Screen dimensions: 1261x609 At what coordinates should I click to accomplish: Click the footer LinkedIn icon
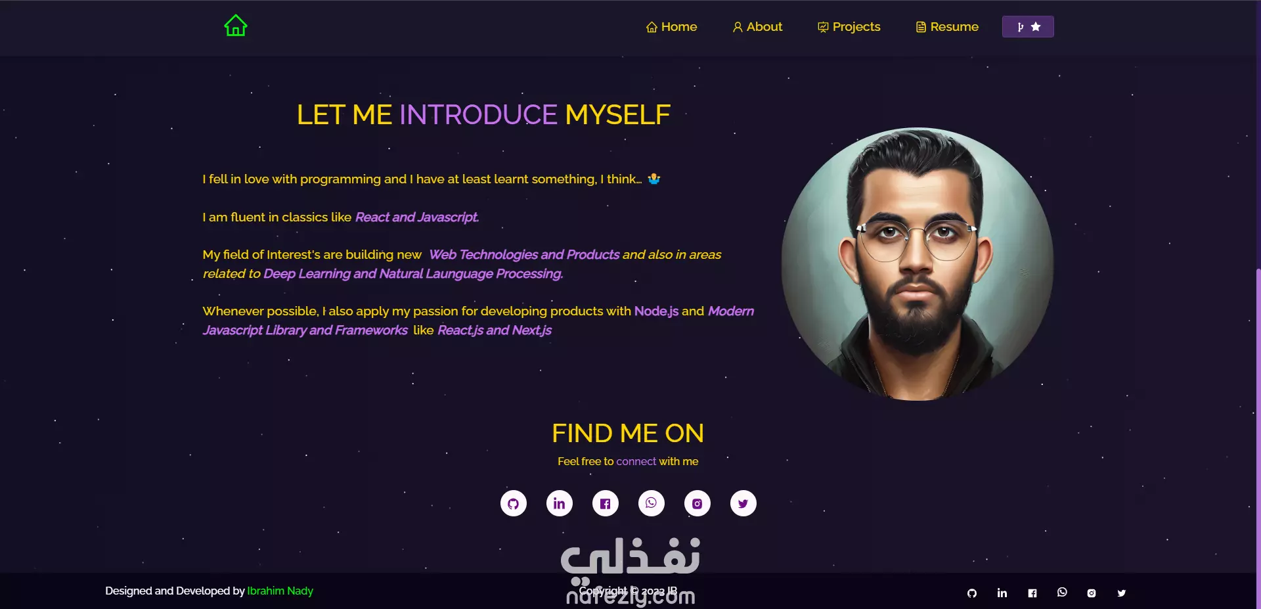1002,593
